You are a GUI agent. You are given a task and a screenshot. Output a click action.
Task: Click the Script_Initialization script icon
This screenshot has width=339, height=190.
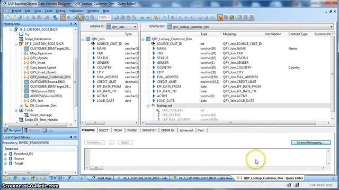pyautogui.click(x=21, y=39)
